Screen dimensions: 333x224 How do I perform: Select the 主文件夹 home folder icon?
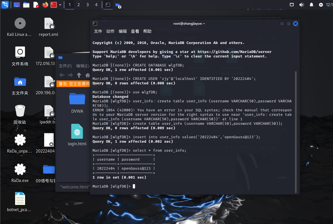[20, 86]
